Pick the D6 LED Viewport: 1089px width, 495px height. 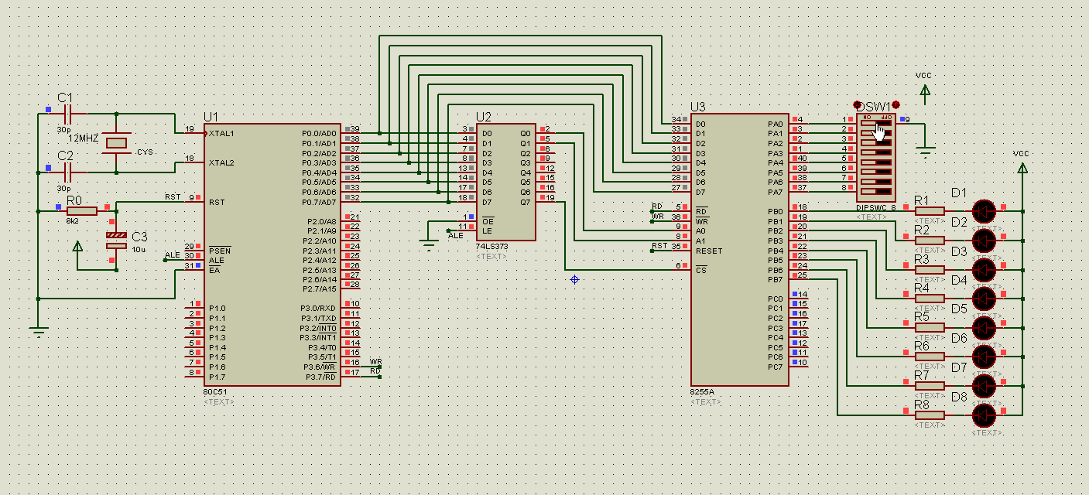pos(985,356)
